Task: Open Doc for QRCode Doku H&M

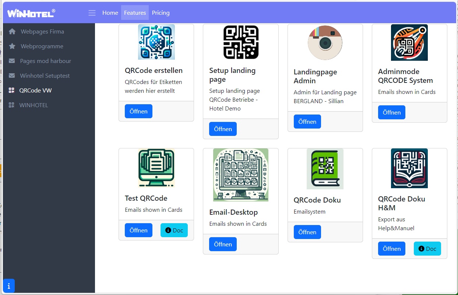Action: 427,249
